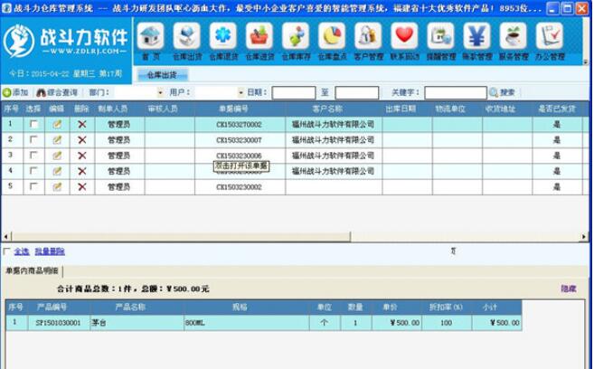Click the green 添加 add icon
The height and width of the screenshot is (369, 594).
(7, 92)
